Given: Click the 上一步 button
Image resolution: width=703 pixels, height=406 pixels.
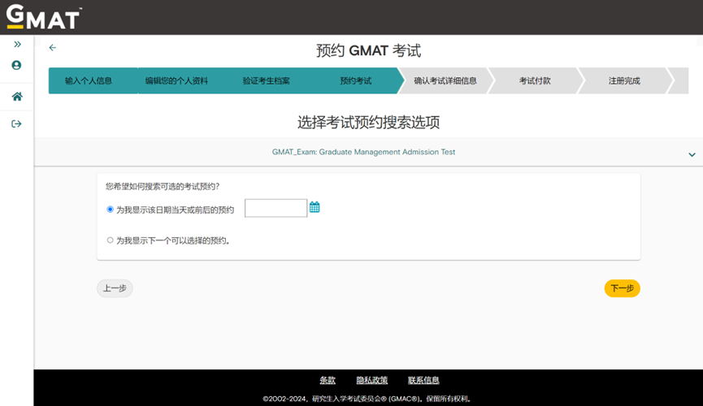Looking at the screenshot, I should [x=115, y=288].
